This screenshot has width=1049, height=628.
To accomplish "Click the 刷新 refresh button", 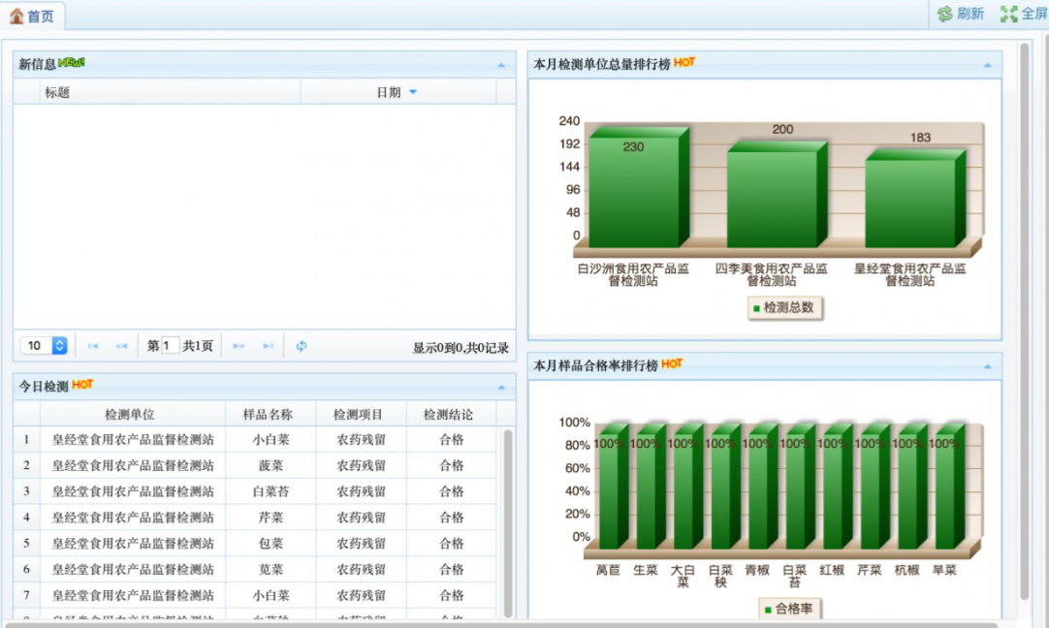I will [960, 14].
